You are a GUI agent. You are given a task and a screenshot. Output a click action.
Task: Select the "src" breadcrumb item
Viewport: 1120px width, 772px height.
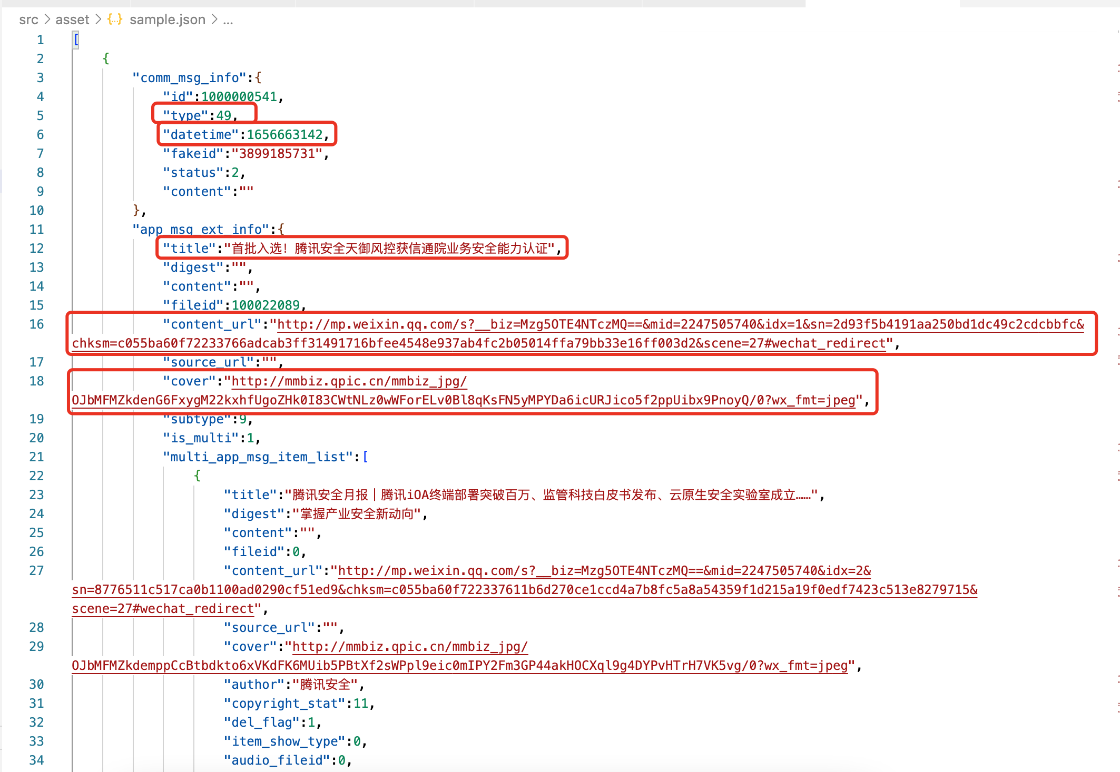tap(29, 19)
